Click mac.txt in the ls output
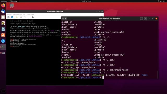The height and width of the screenshot is (94, 167). [121, 75]
